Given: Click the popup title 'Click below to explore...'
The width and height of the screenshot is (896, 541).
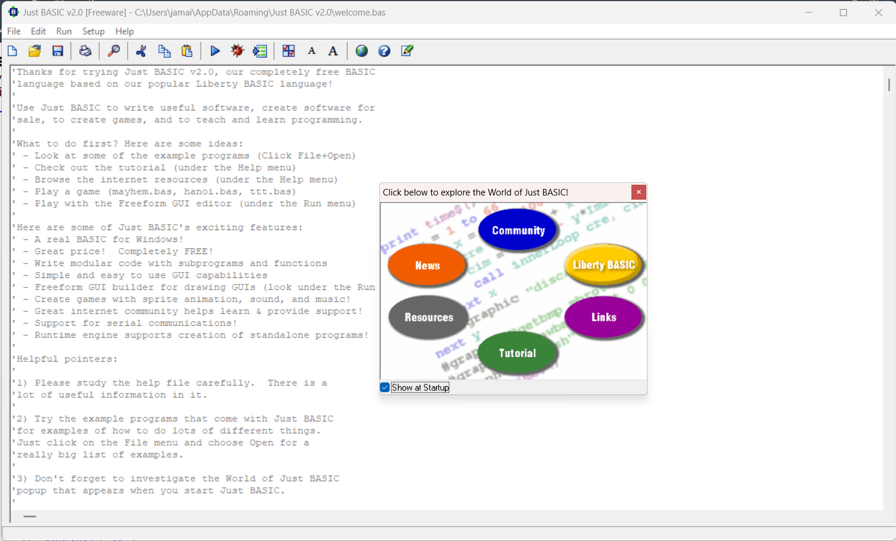Looking at the screenshot, I should click(475, 192).
